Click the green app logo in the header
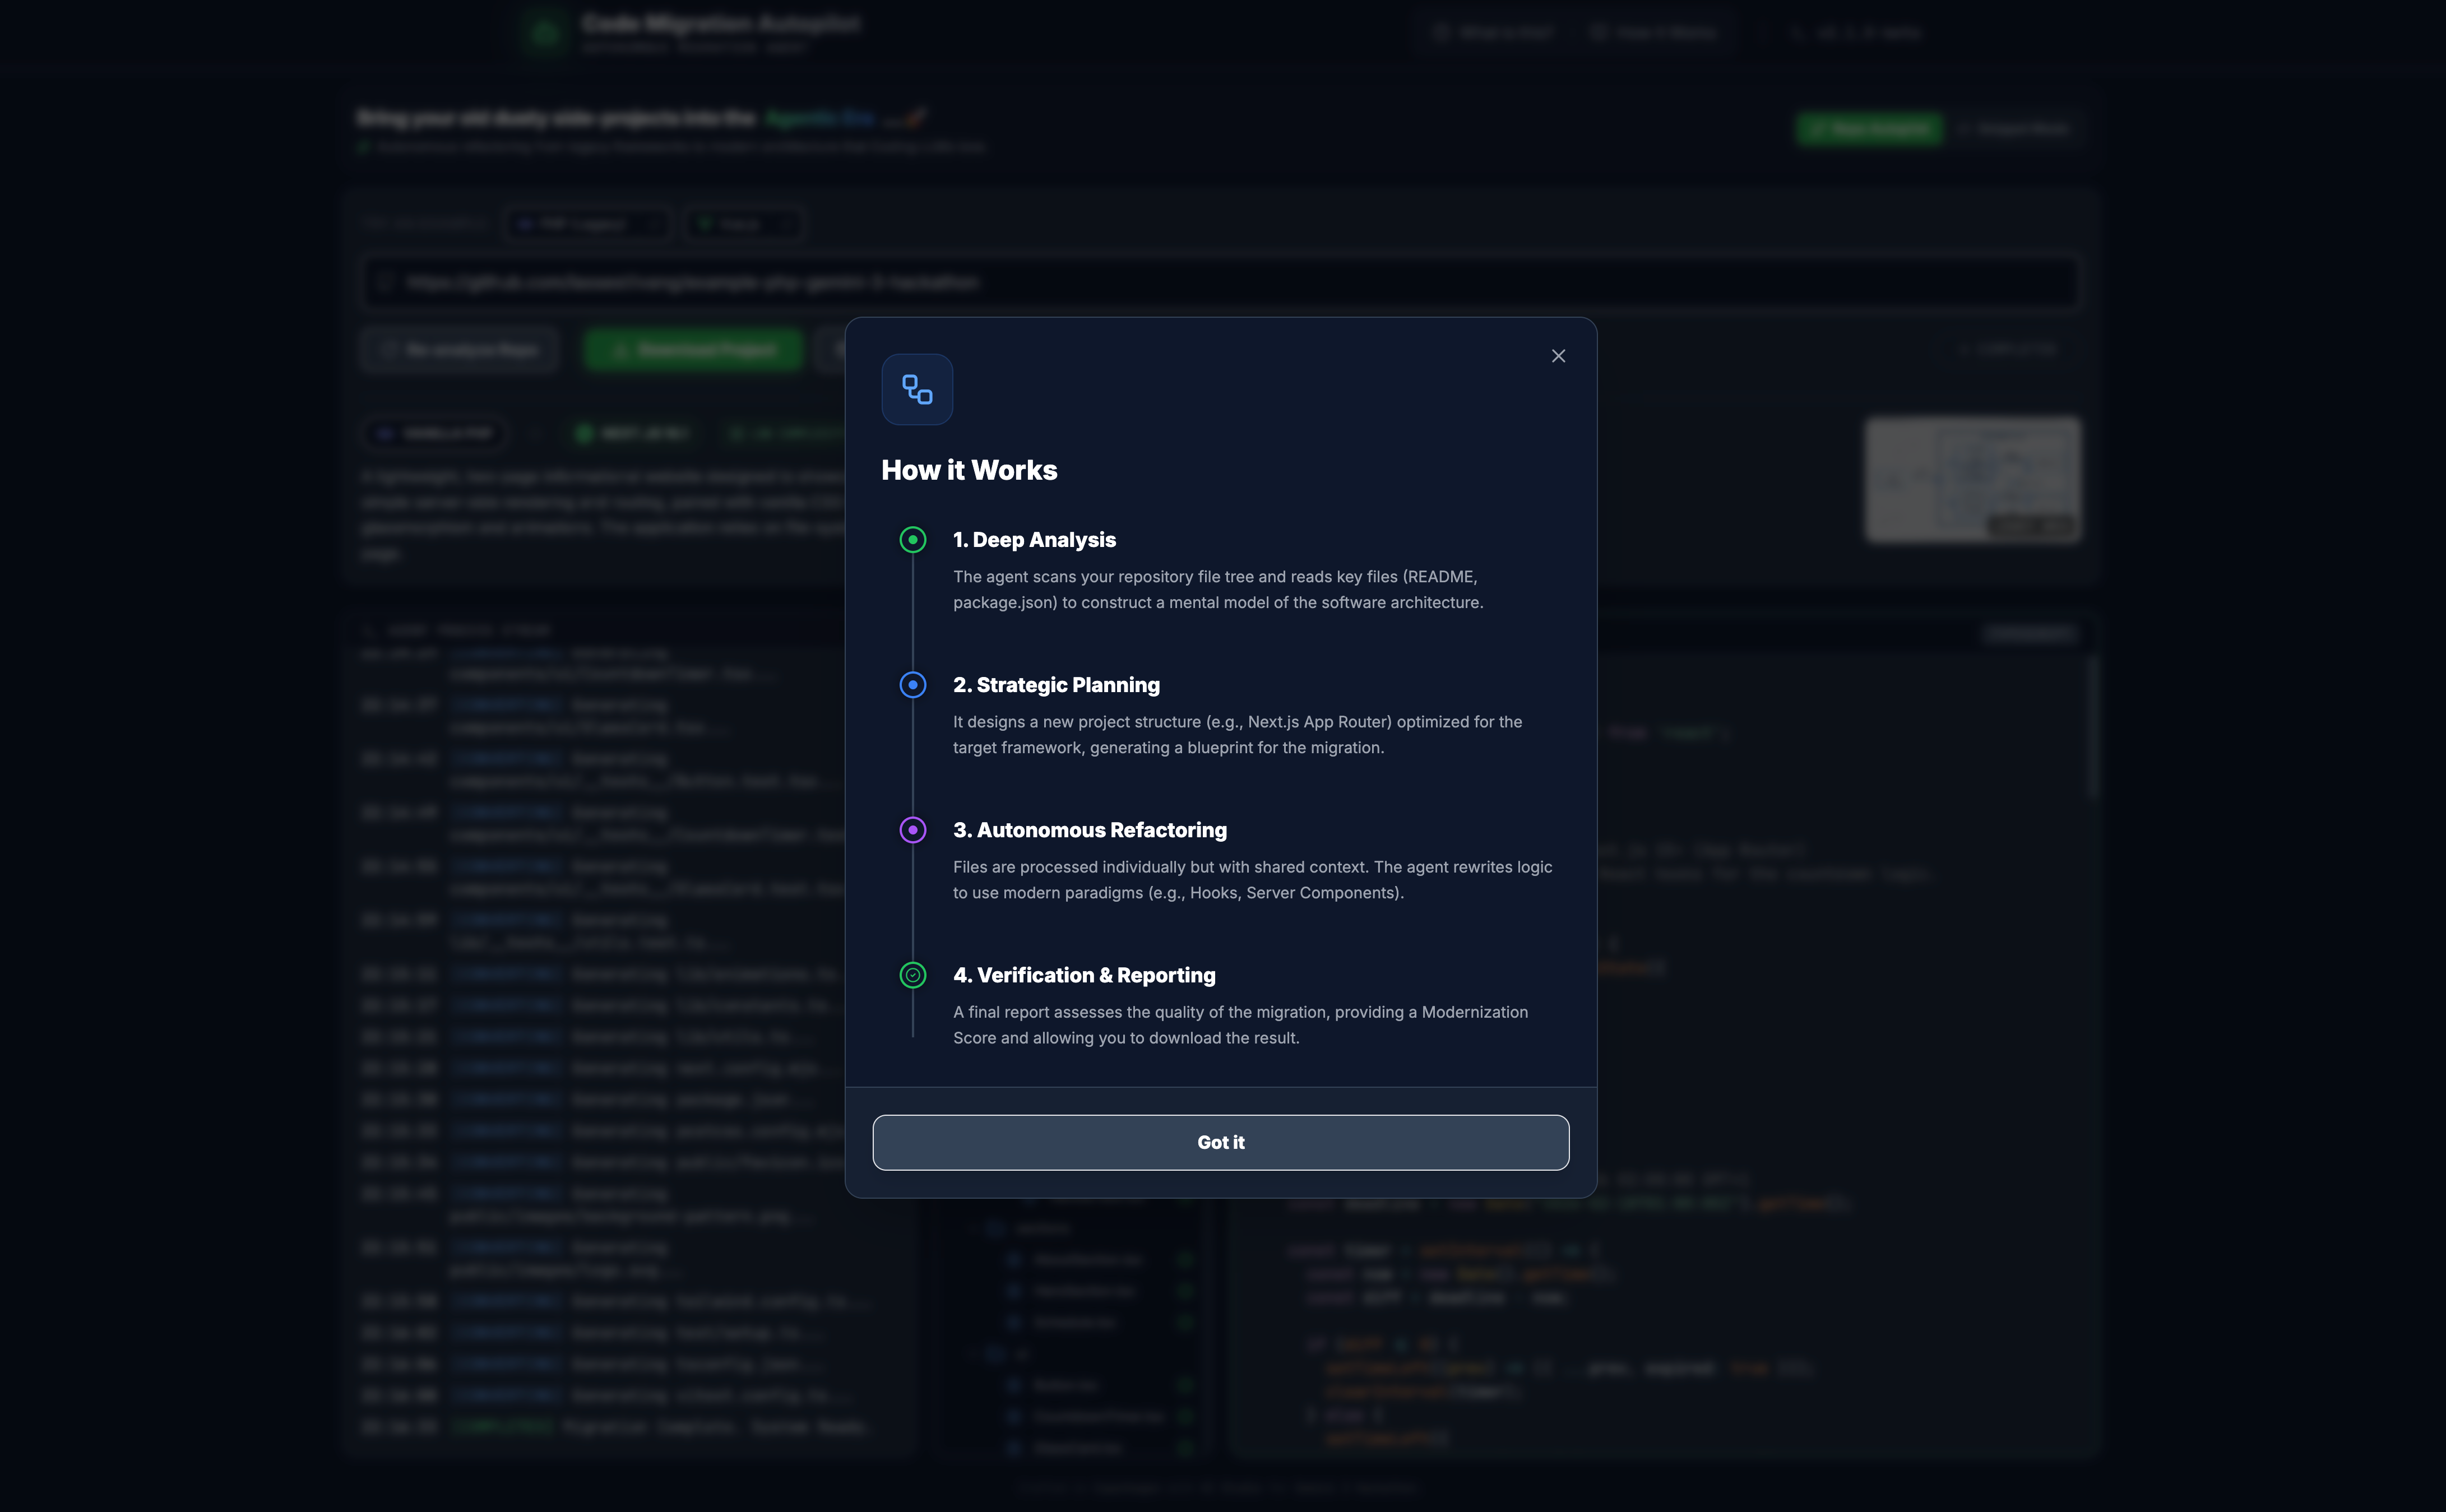Screen dimensions: 2446x1512 coord(545,33)
